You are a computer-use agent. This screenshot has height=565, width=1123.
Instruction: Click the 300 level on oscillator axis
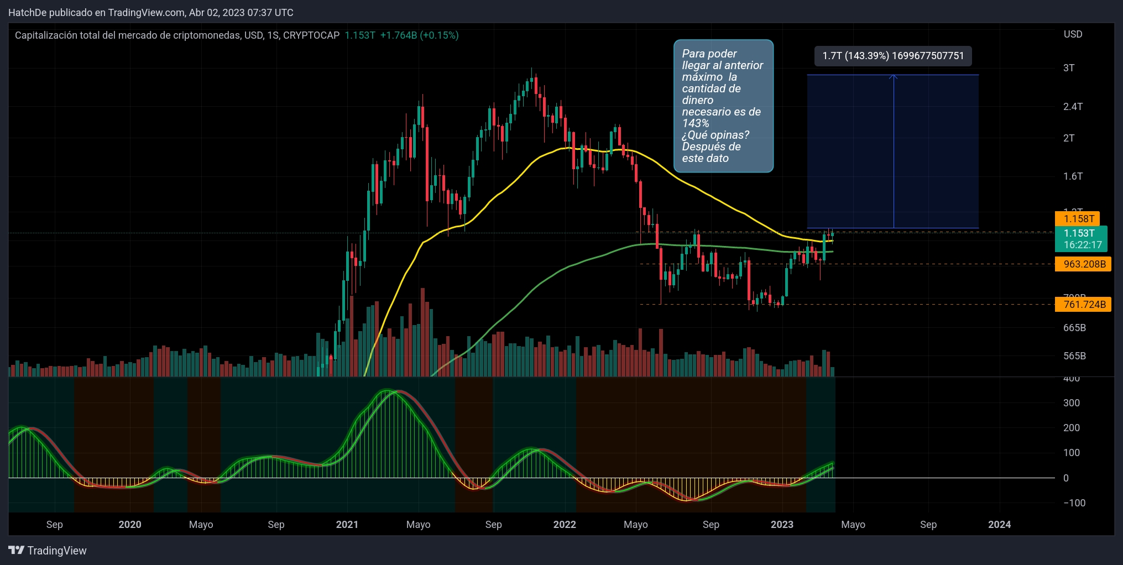tap(1071, 403)
